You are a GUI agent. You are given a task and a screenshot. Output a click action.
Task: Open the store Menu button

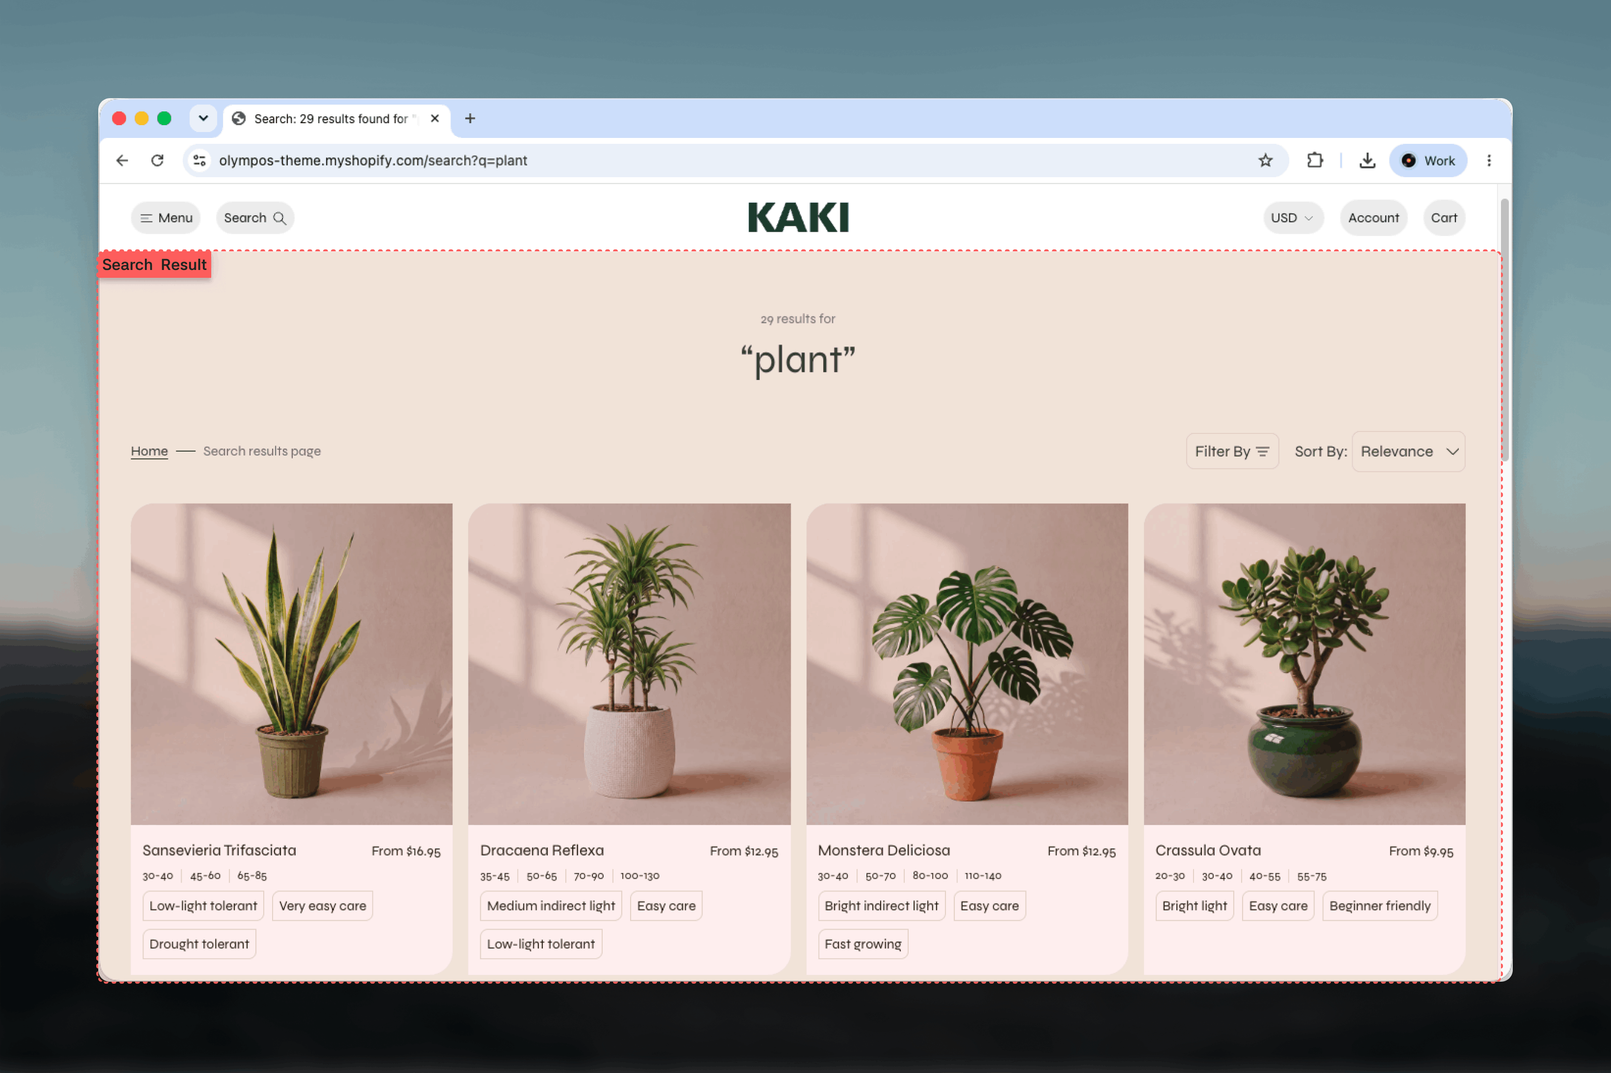point(166,217)
